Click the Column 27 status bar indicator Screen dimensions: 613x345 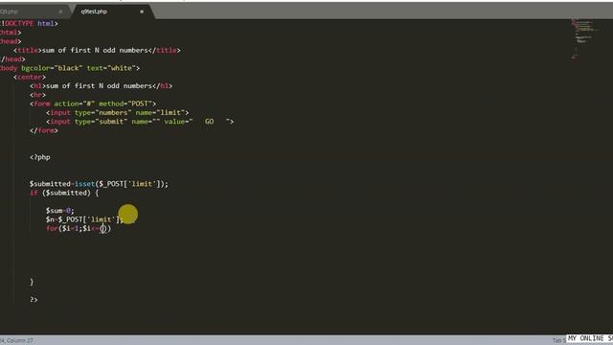17,341
